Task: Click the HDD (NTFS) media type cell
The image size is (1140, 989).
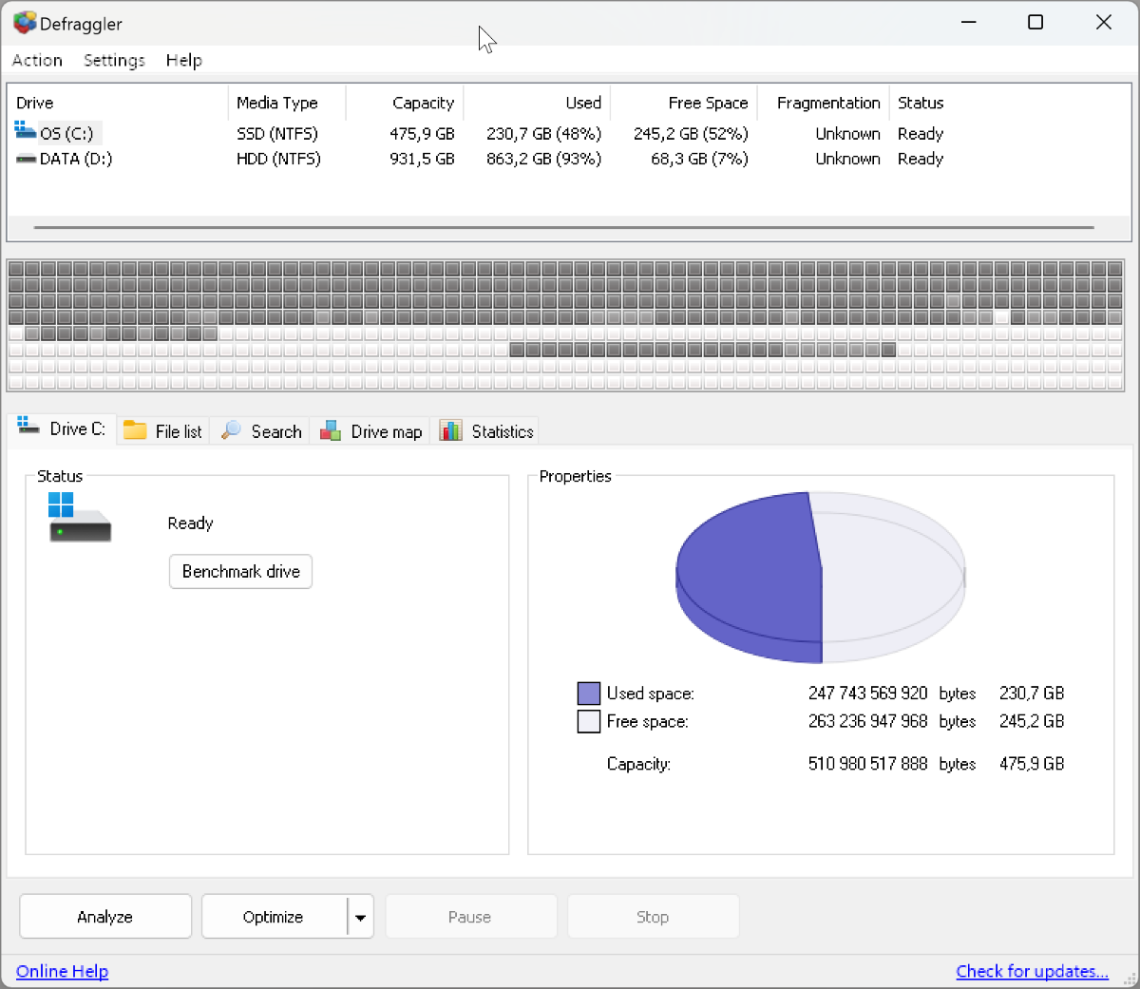Action: click(x=278, y=159)
